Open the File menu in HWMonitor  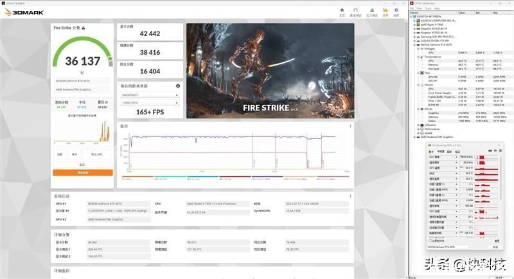pos(412,8)
